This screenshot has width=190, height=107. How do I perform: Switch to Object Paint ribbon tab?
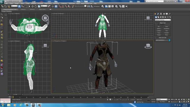point(42,9)
